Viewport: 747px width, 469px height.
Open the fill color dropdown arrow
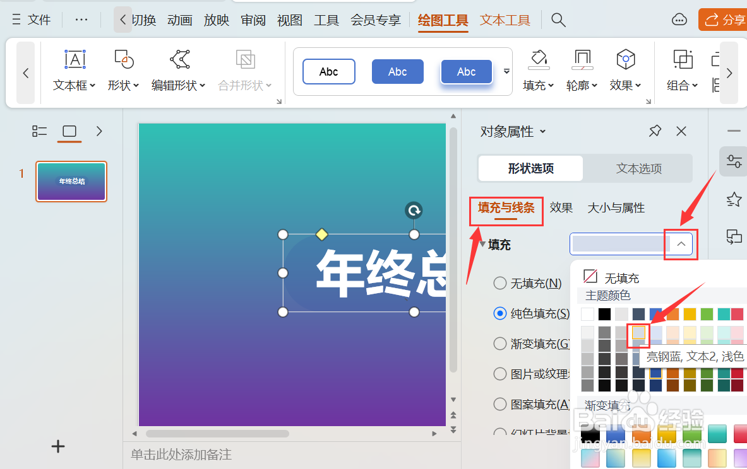(680, 244)
